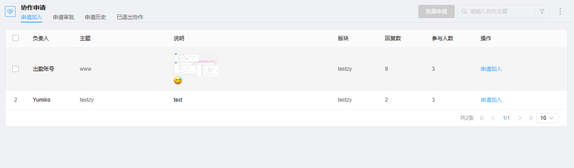This screenshot has width=574, height=168.
Task: Open the three-dot more options menu
Action: tap(560, 11)
